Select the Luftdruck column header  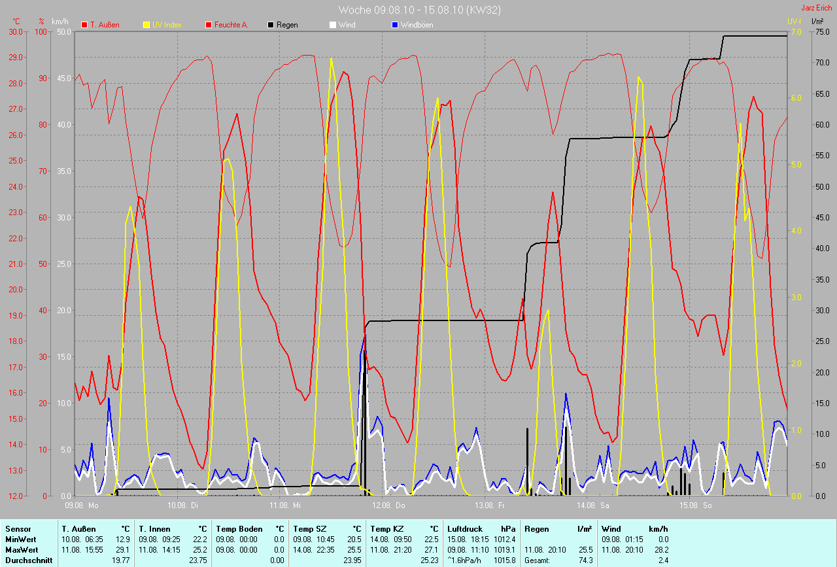coord(464,528)
